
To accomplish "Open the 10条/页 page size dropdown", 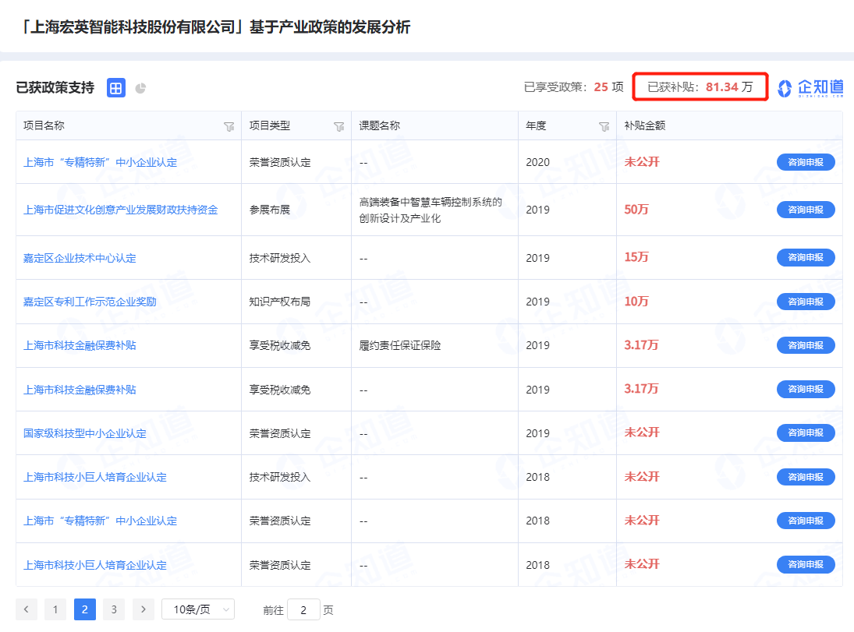I will 198,609.
